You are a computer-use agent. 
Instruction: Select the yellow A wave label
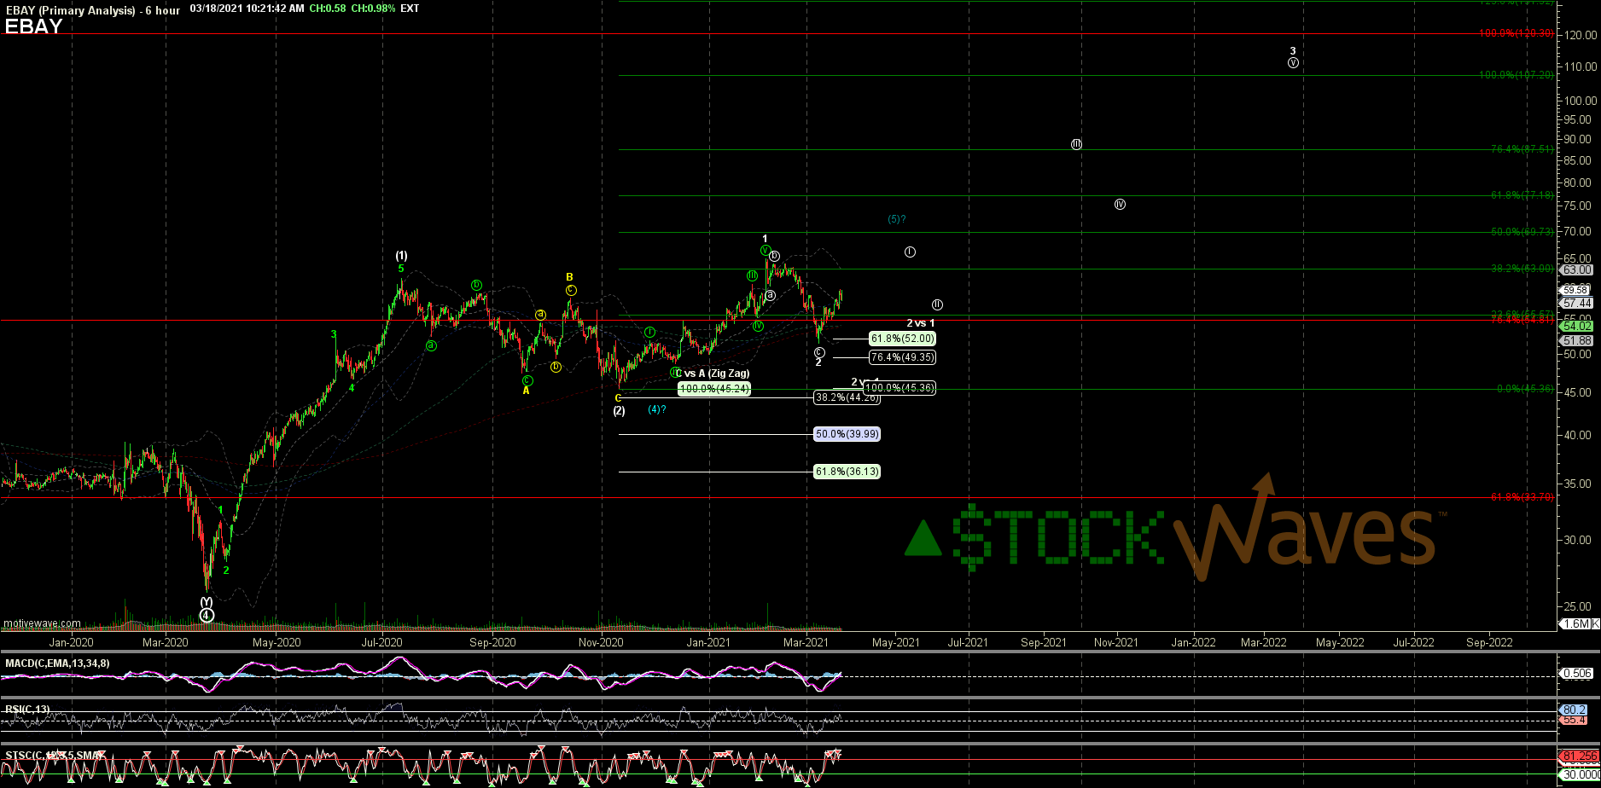pos(527,391)
